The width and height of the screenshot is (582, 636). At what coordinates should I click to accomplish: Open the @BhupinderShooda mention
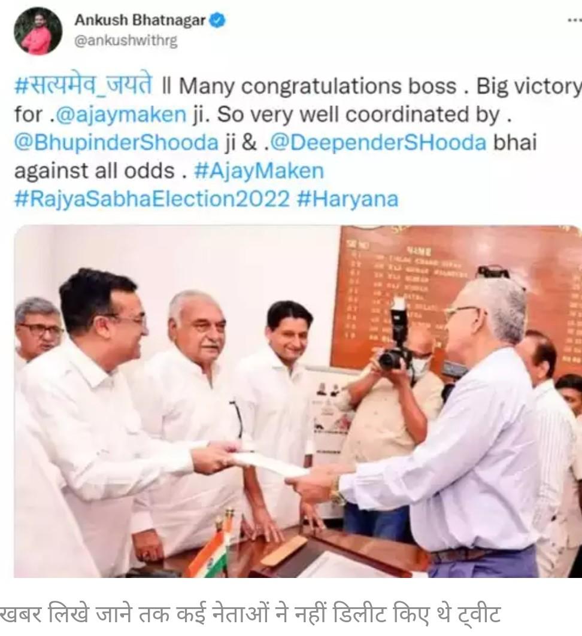pyautogui.click(x=117, y=143)
